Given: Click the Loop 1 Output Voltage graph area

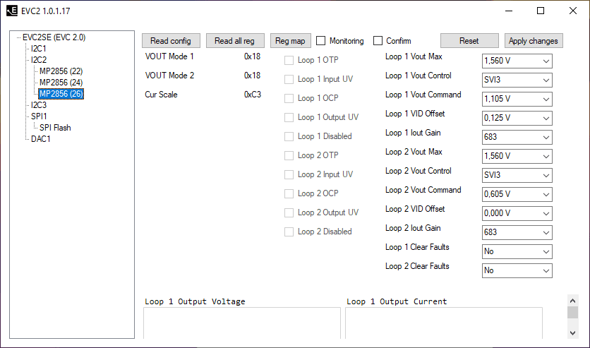Looking at the screenshot, I should 241,323.
